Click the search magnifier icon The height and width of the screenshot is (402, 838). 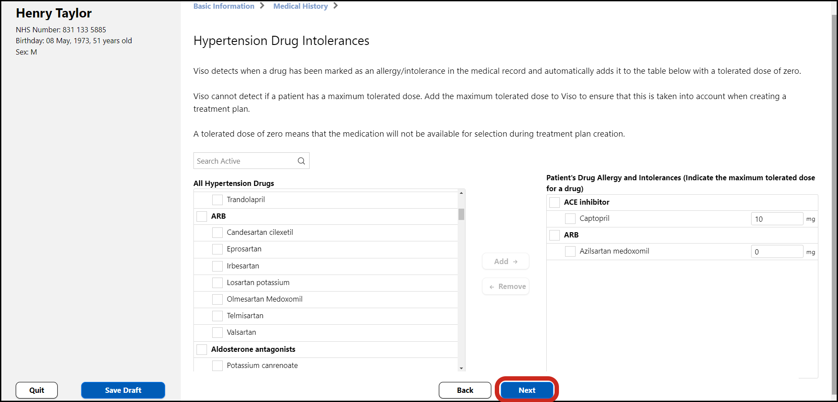point(301,161)
